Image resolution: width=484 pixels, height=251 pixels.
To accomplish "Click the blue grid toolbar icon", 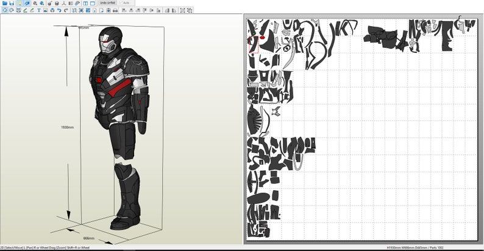I will coord(88,10).
